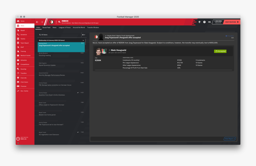The height and width of the screenshot is (166, 256).
Task: Open Dev. Centre in the sidebar
Action: pos(25,91)
